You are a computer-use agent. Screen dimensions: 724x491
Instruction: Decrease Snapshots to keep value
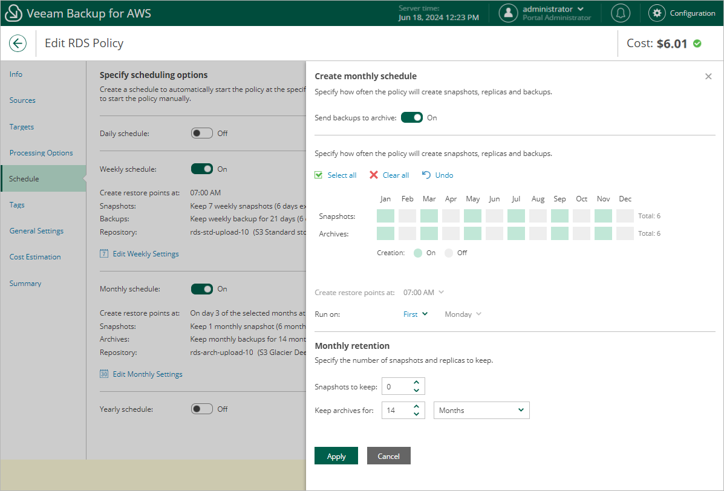coord(417,391)
